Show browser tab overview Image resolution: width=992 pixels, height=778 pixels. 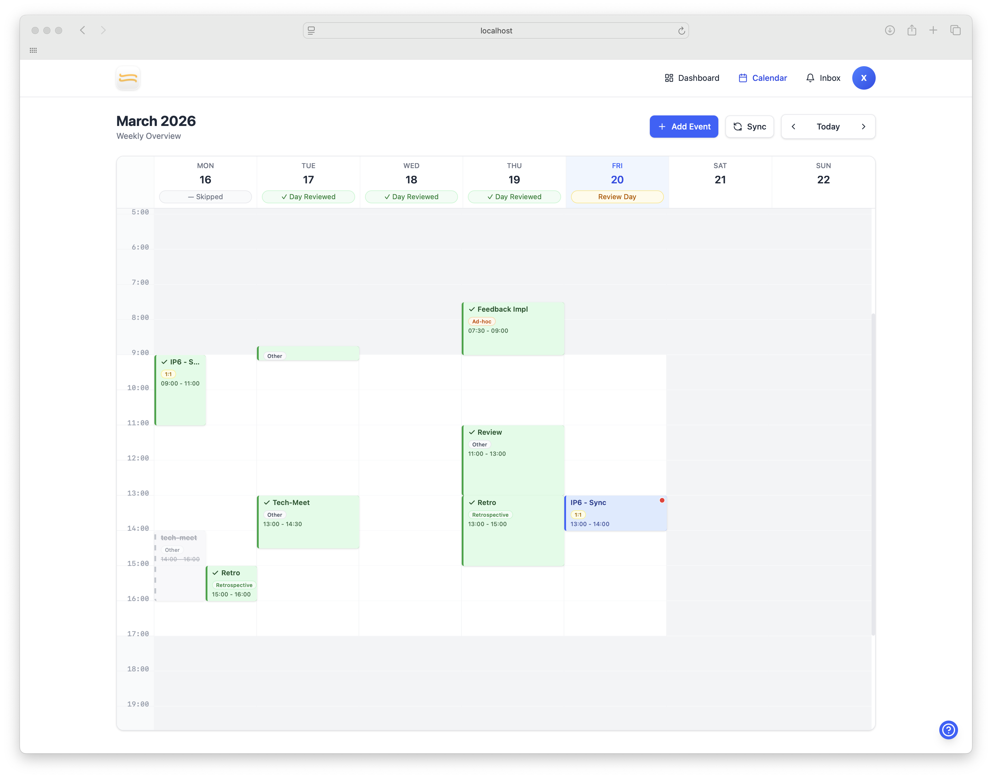955,30
